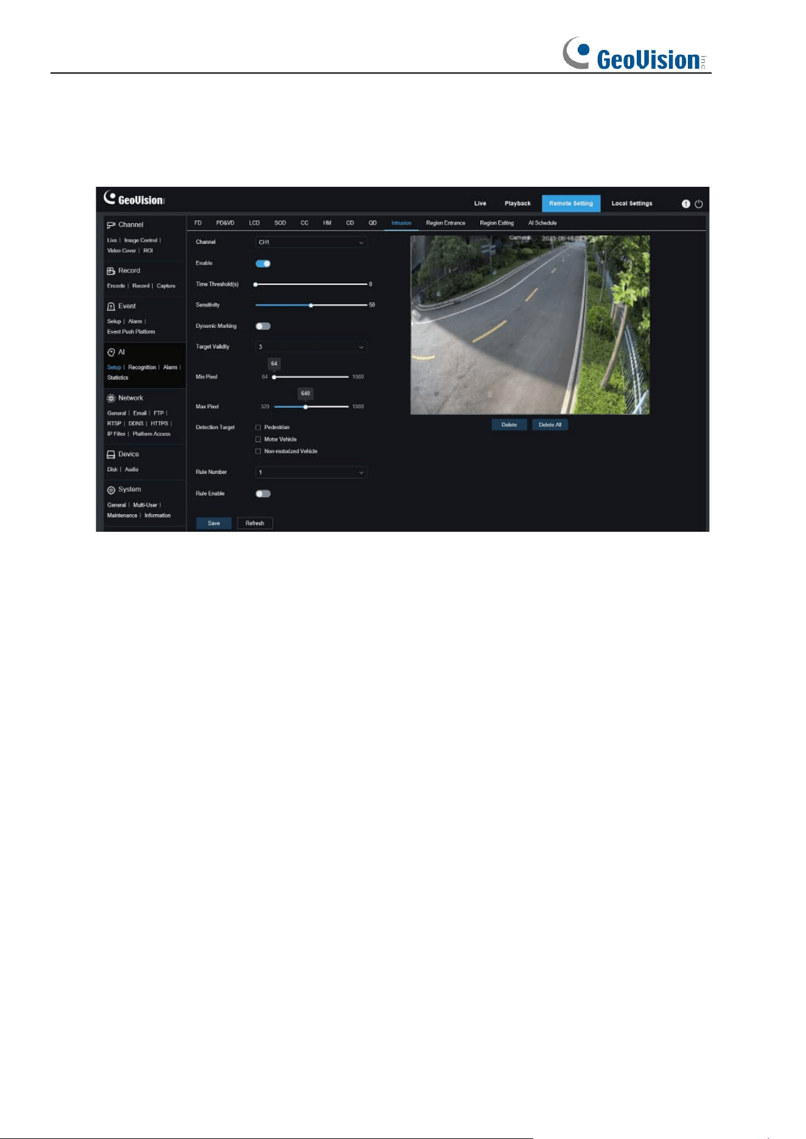Click the GeoVision logo in app header

point(135,199)
